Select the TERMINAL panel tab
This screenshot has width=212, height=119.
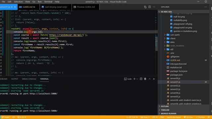(x=44, y=79)
